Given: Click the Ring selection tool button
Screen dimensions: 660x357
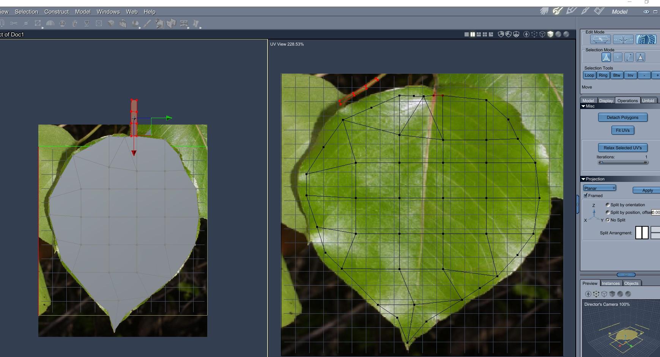Looking at the screenshot, I should pos(603,75).
